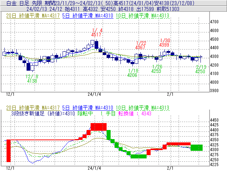Screen dimensions: 227x173
Task: Click the 1/4 4517 high label
Action: [96, 32]
